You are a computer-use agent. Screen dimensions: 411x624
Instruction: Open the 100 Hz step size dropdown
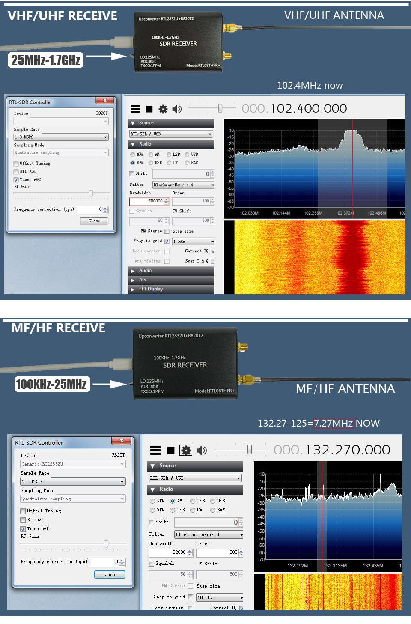coord(220,597)
